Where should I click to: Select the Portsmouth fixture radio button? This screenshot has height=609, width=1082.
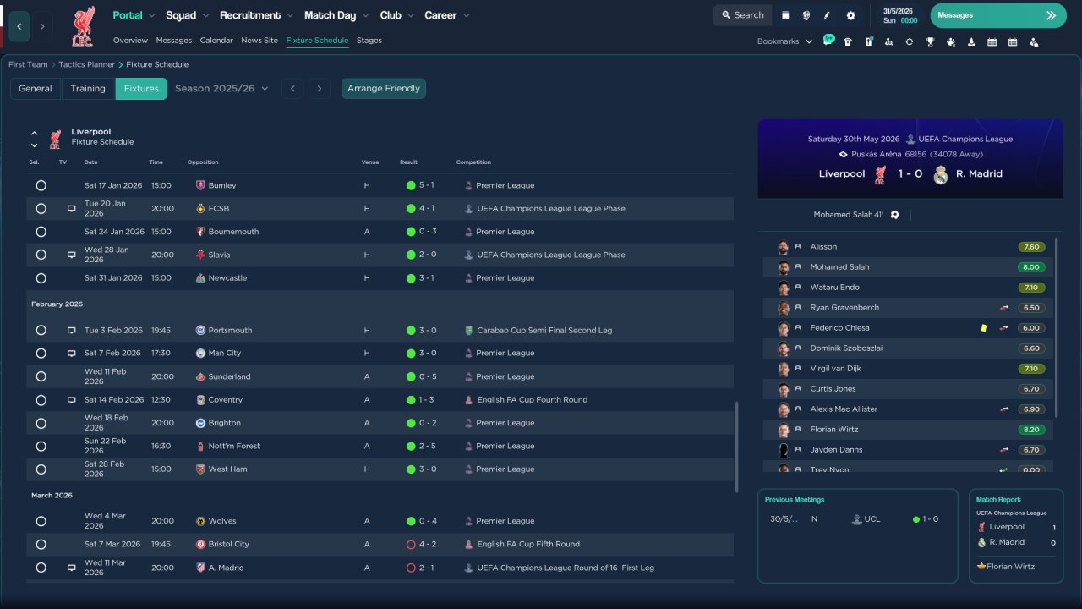tap(41, 331)
